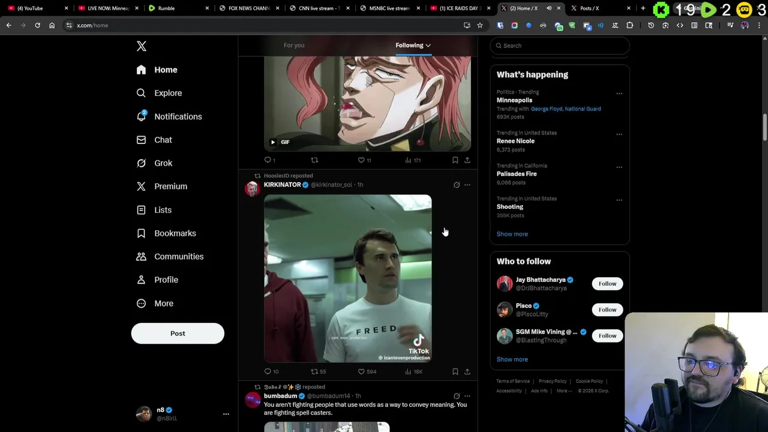Open more options for the Renee Nicole trend

point(619,134)
